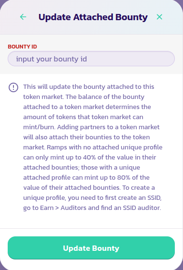Click the Update Attached Bounty title
This screenshot has width=183, height=270.
click(93, 17)
